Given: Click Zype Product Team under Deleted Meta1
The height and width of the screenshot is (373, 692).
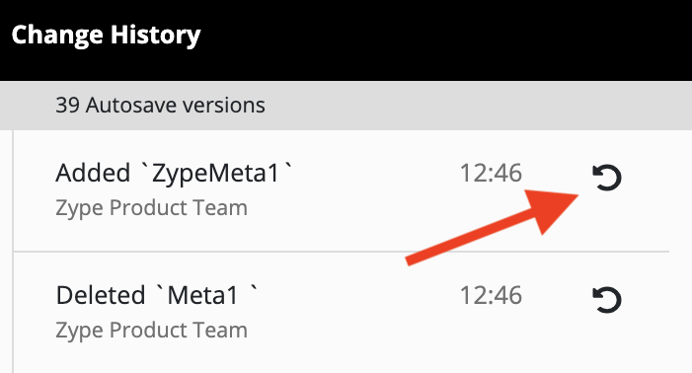Looking at the screenshot, I should 151,331.
